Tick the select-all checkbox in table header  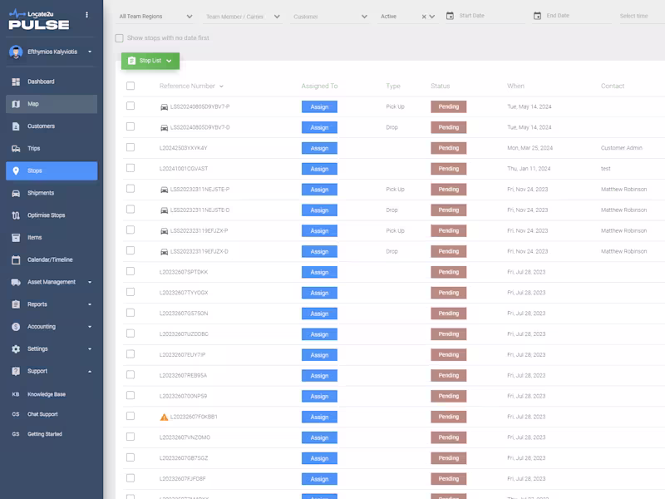(x=131, y=86)
